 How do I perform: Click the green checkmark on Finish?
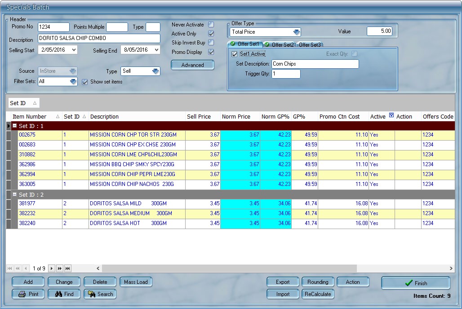tap(409, 283)
